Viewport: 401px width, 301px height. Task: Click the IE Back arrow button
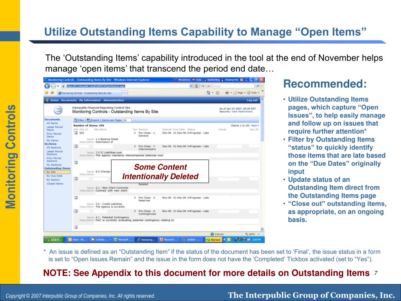pos(47,86)
